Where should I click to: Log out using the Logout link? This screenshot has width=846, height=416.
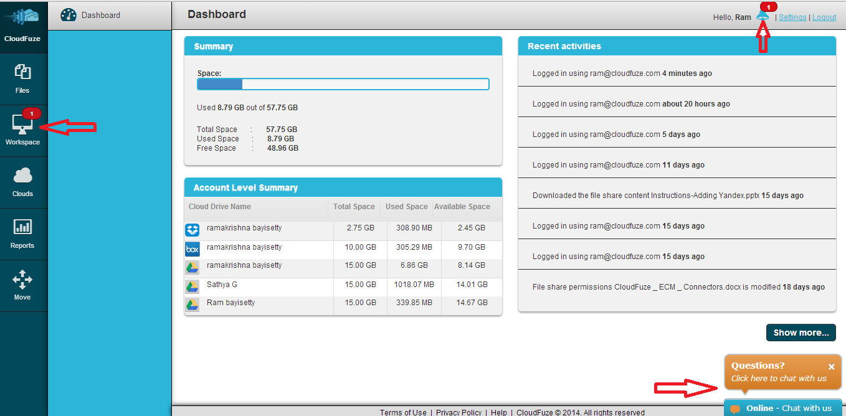tap(824, 17)
